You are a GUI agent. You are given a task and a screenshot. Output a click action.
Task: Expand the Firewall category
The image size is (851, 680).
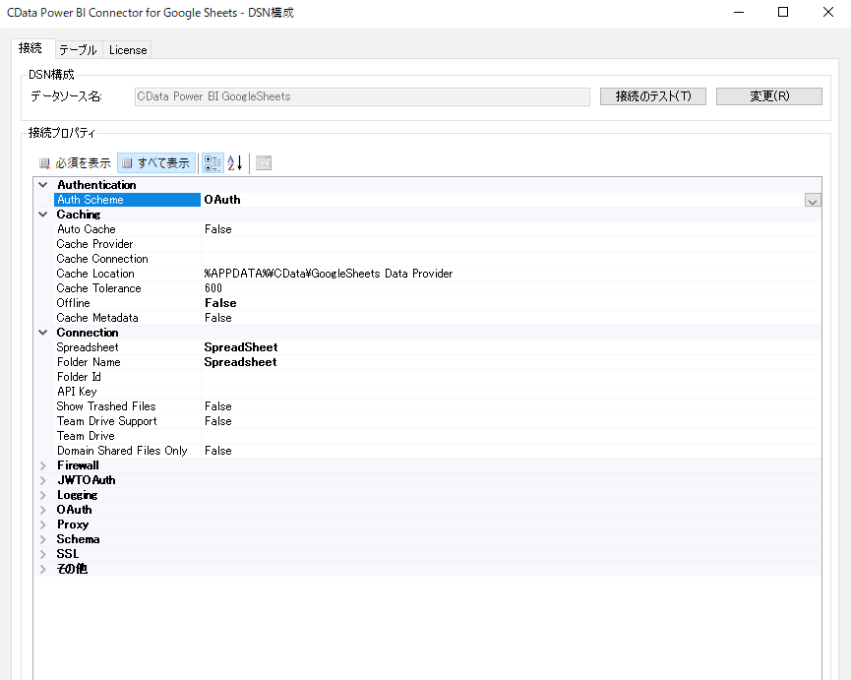(x=43, y=465)
